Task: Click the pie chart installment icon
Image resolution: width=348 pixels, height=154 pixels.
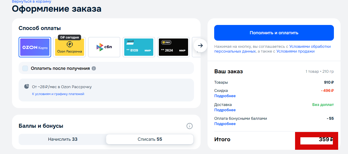Action: (x=27, y=86)
